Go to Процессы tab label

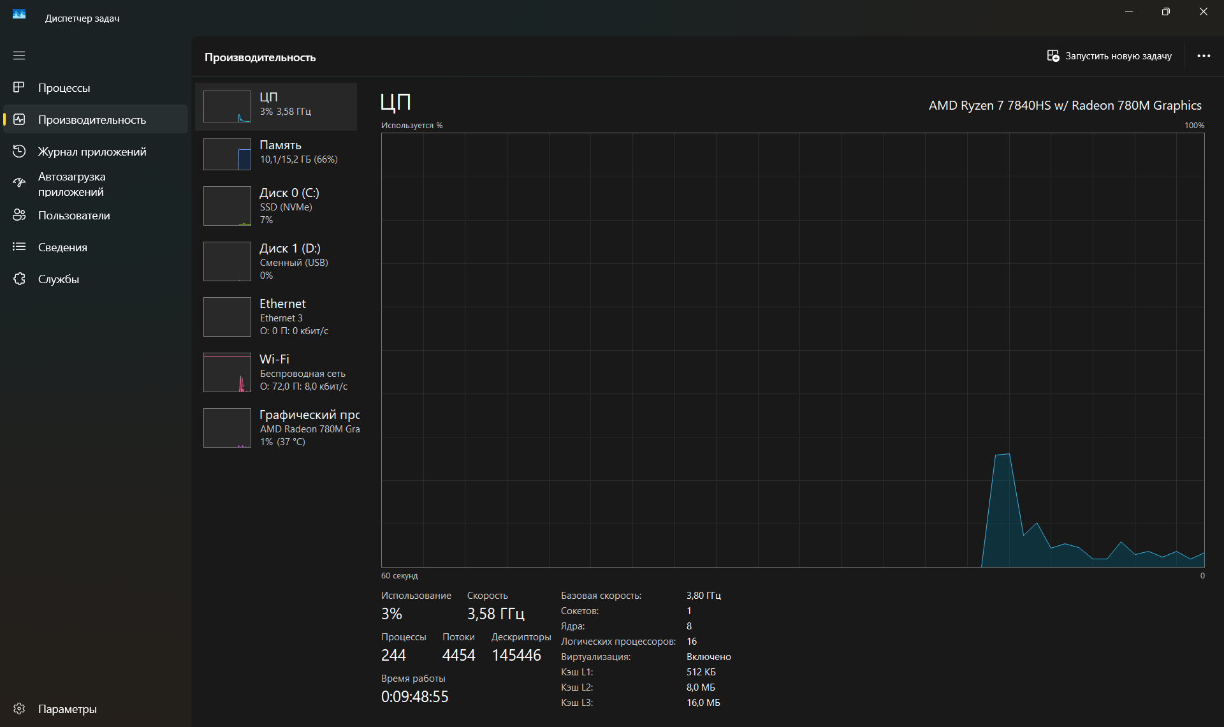[x=64, y=88]
